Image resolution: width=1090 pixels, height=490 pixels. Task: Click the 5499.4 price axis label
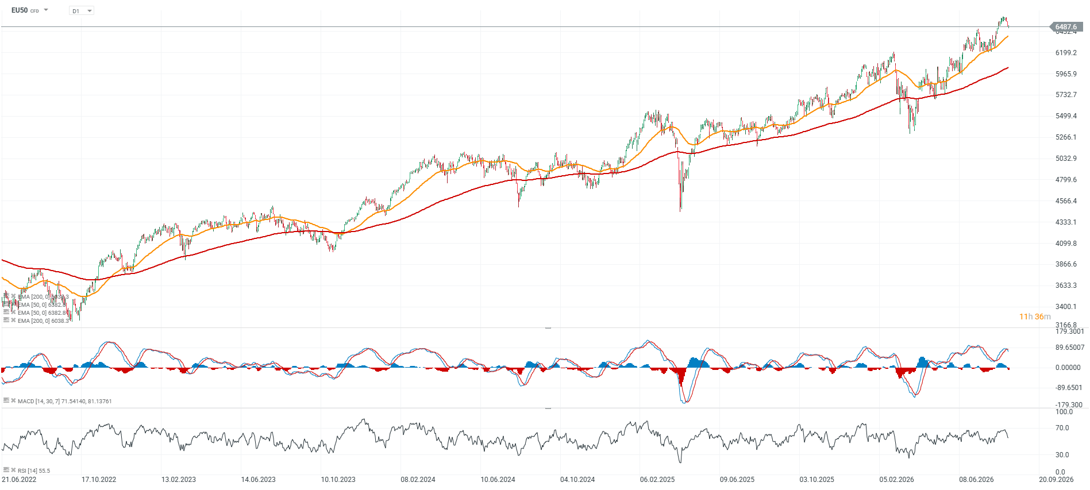click(1066, 116)
